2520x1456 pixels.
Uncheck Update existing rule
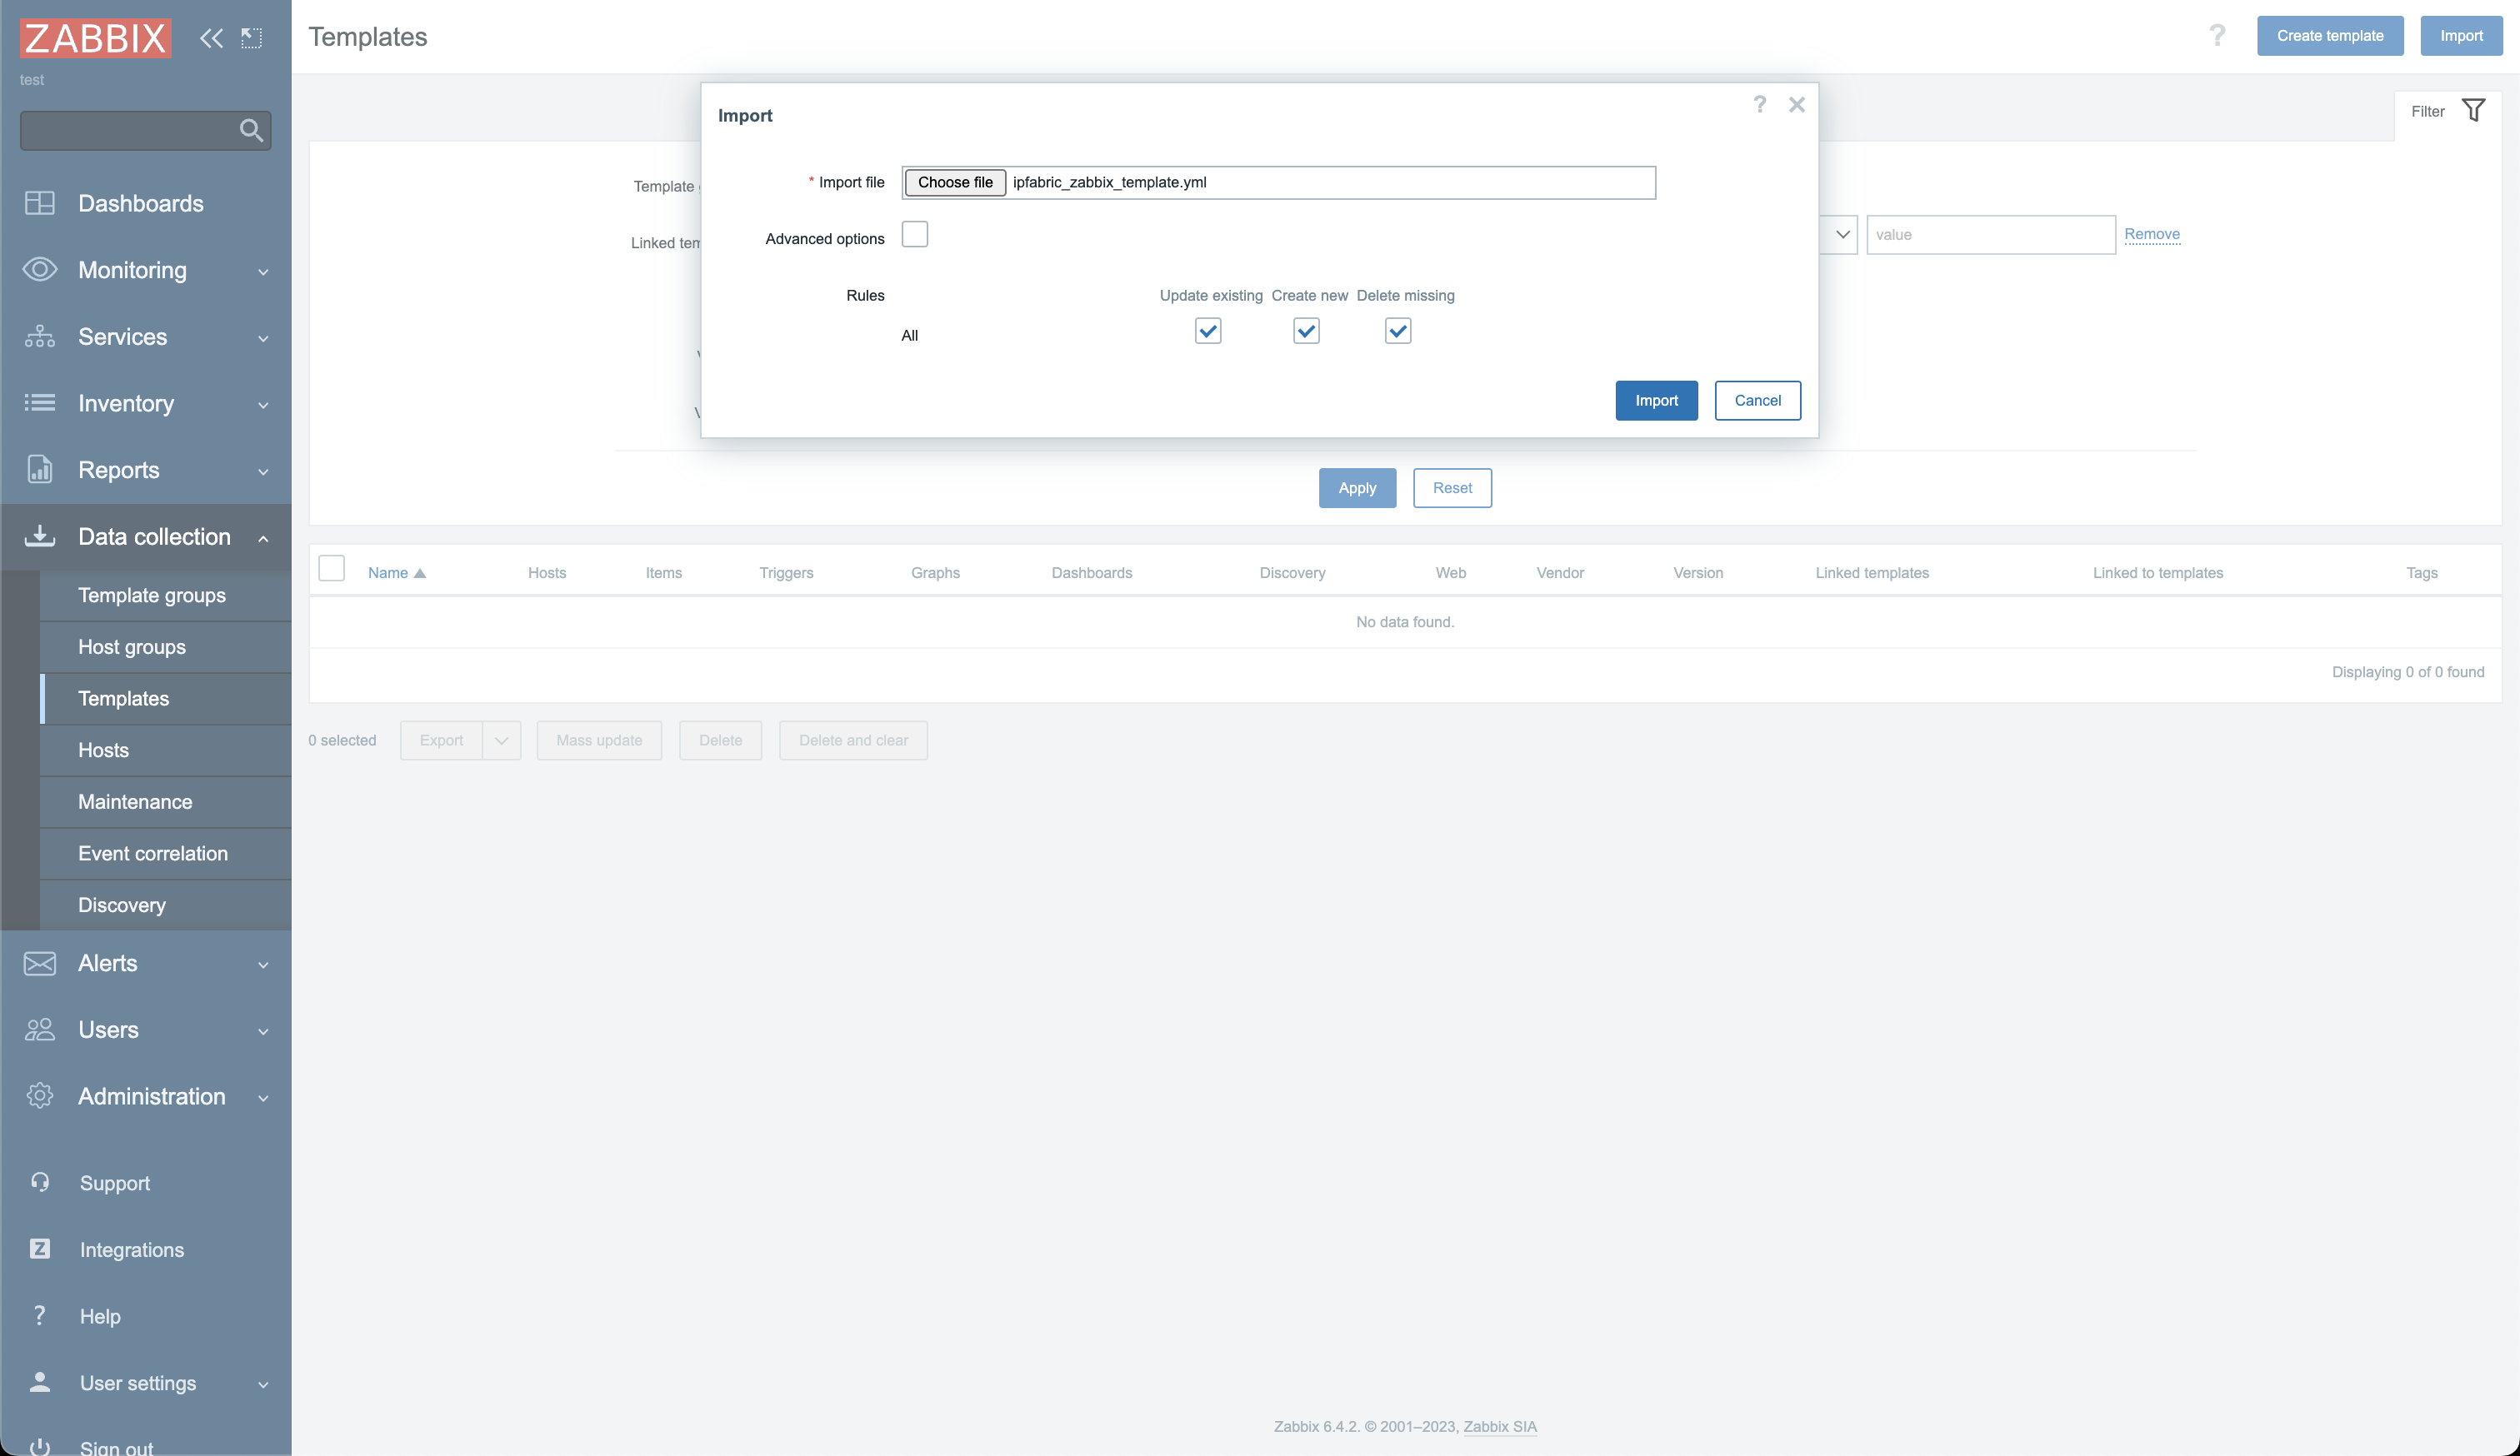tap(1208, 331)
